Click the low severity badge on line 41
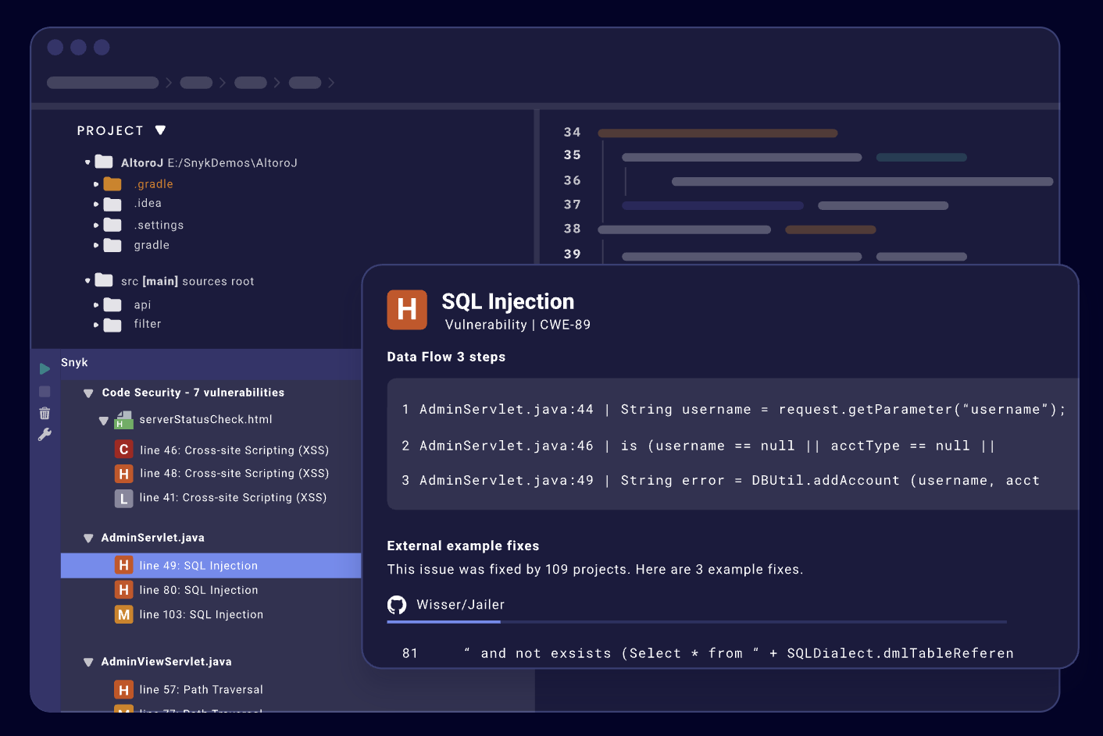 (x=123, y=498)
